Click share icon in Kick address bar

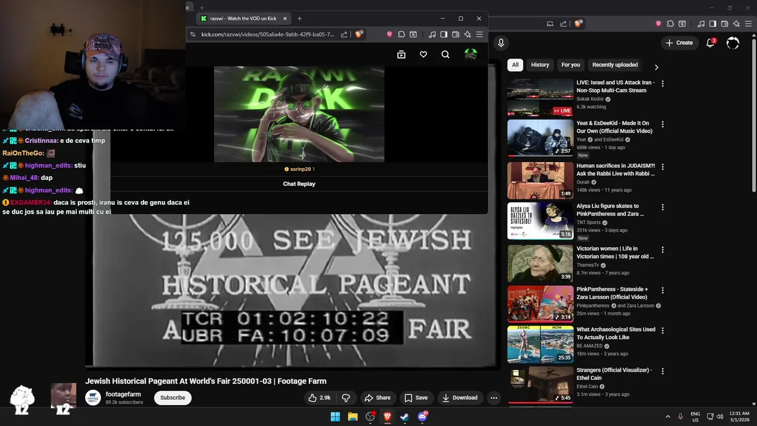344,34
